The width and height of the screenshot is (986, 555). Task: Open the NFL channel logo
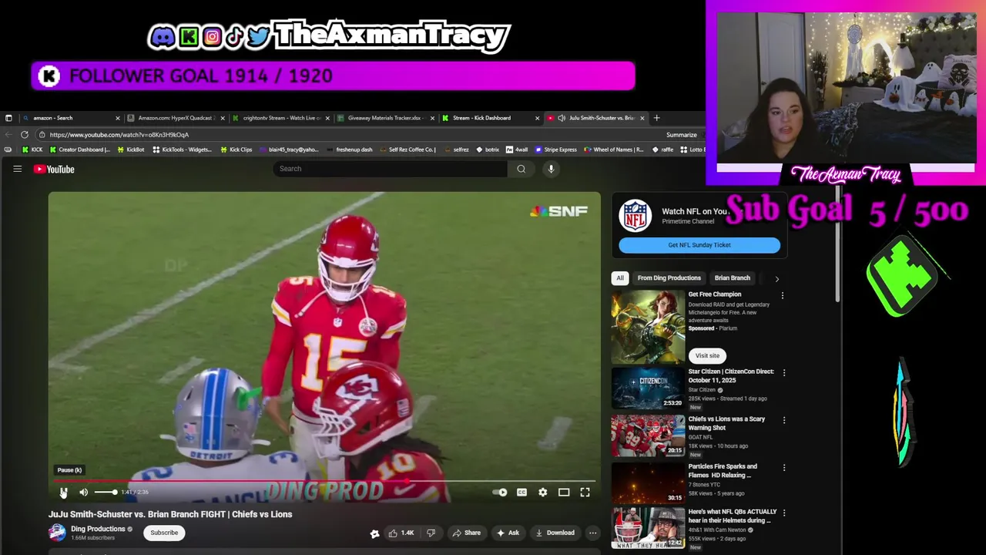[x=636, y=216]
